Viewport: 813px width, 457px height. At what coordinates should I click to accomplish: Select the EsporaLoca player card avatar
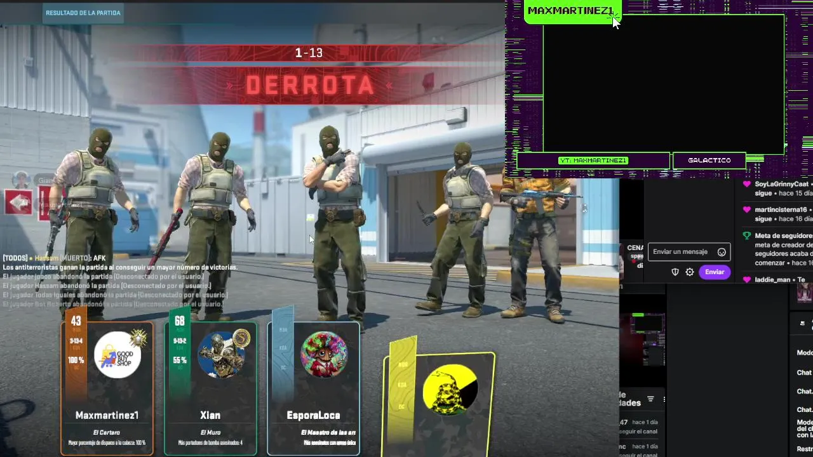coord(324,355)
